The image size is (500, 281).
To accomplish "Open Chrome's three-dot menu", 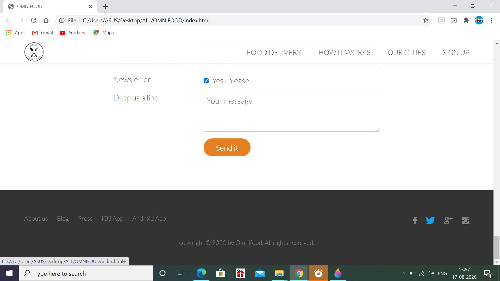I will pos(492,20).
